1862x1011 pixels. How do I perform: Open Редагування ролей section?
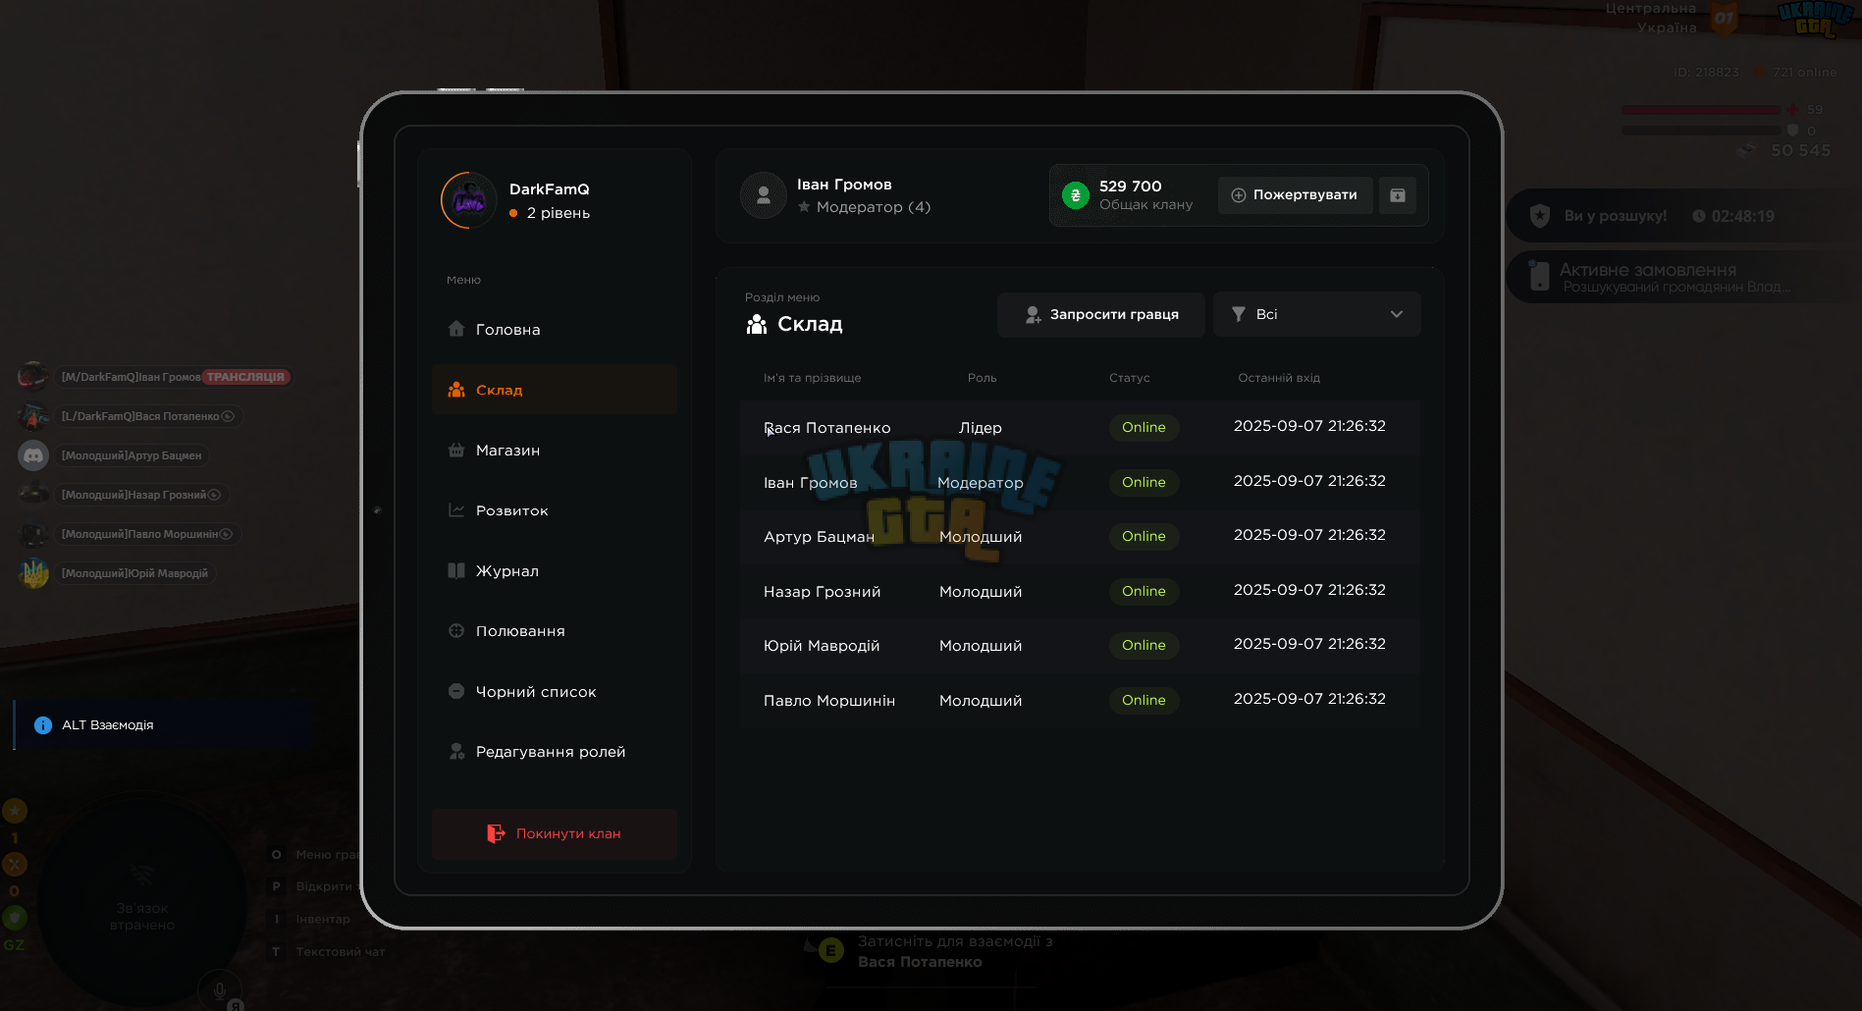[555, 752]
